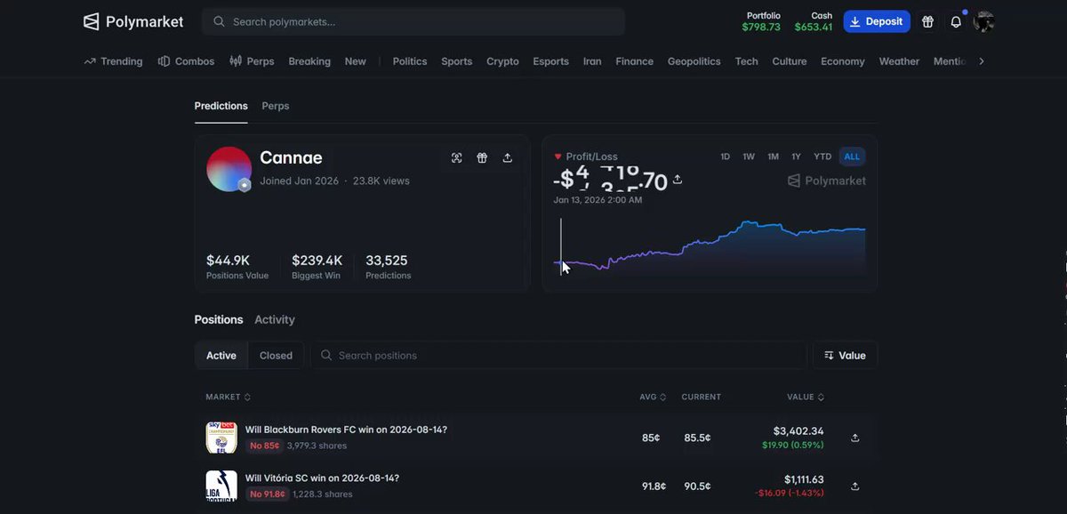
Task: Share the Vitória SC position
Action: [x=855, y=486]
